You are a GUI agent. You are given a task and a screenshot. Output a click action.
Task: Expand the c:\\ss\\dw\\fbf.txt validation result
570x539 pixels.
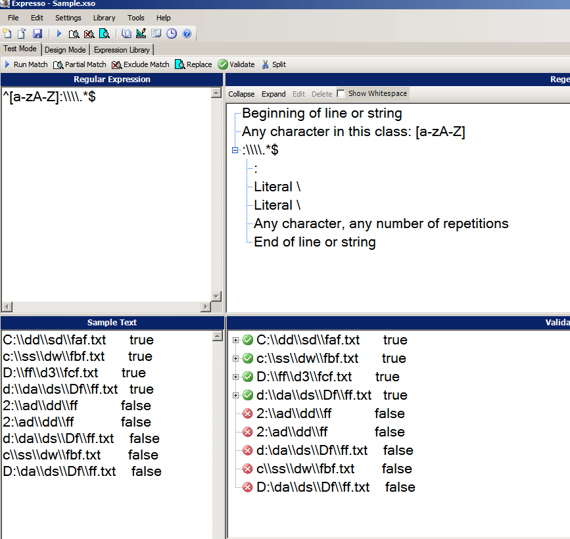coord(235,358)
